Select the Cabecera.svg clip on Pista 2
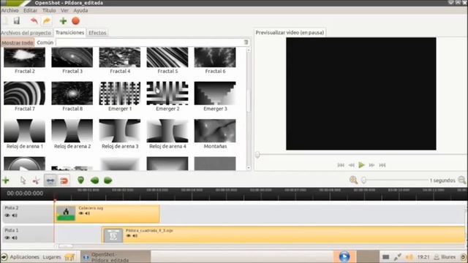Image resolution: width=468 pixels, height=263 pixels. coord(107,214)
